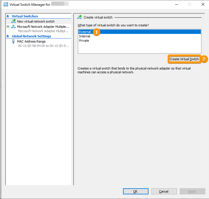Click the Virtual Switches section header
Viewport: 209px width, 199px height.
(x=25, y=16)
